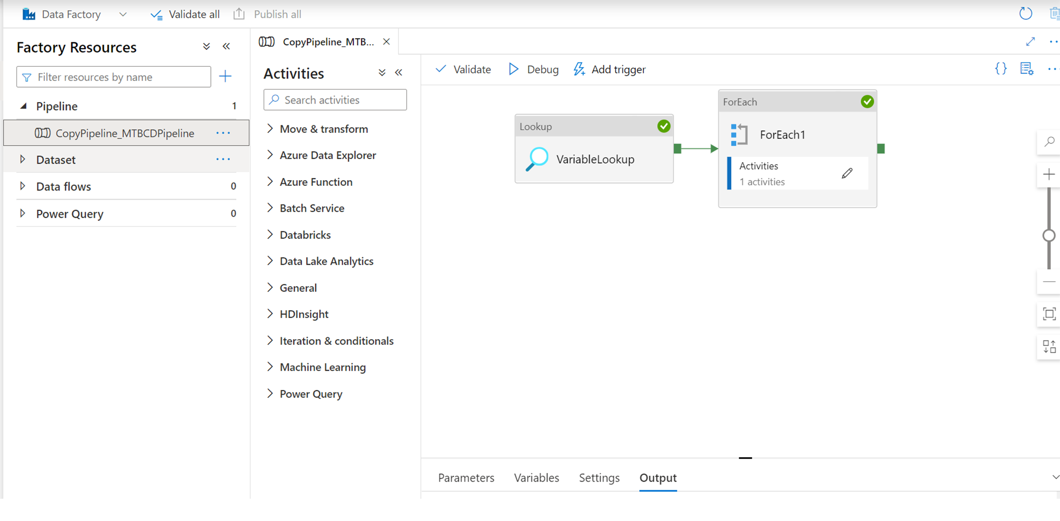
Task: Open the Output tab
Action: [657, 477]
